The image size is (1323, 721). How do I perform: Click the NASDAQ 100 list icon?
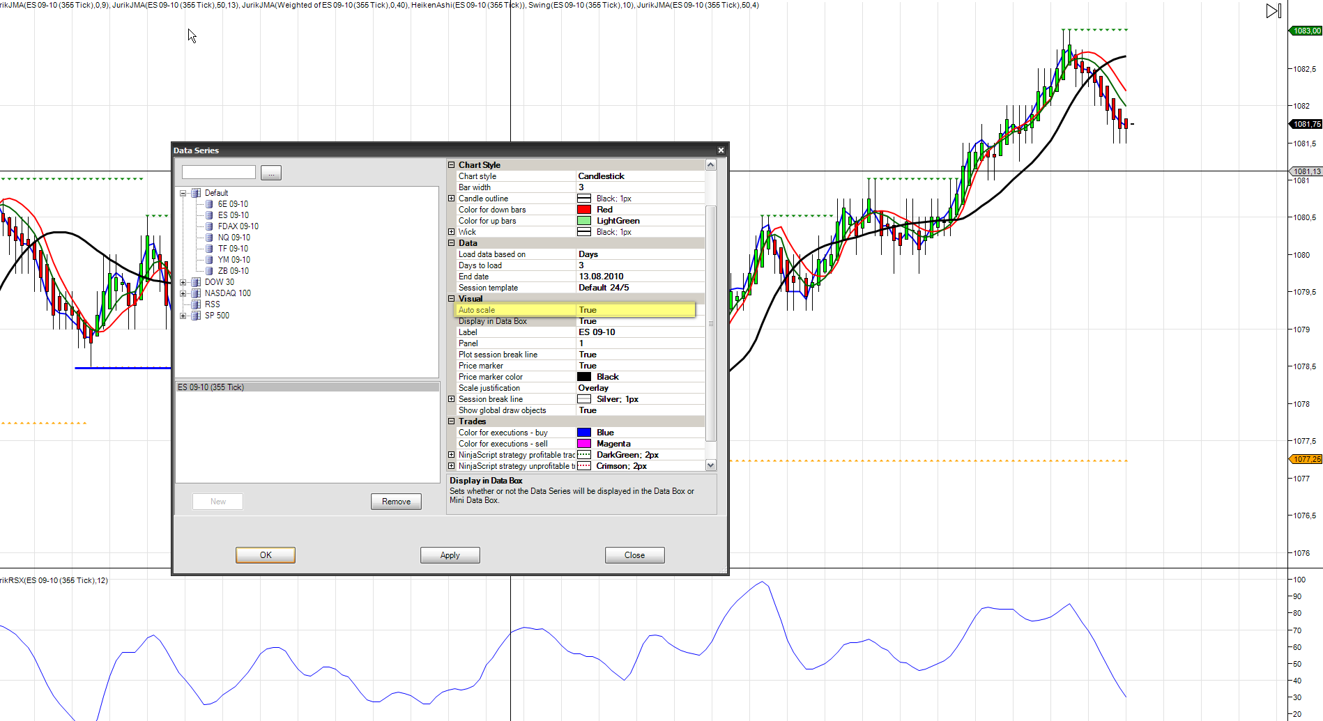tap(196, 293)
